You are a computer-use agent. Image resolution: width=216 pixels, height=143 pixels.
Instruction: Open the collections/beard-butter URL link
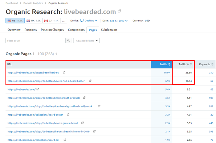point(35,115)
